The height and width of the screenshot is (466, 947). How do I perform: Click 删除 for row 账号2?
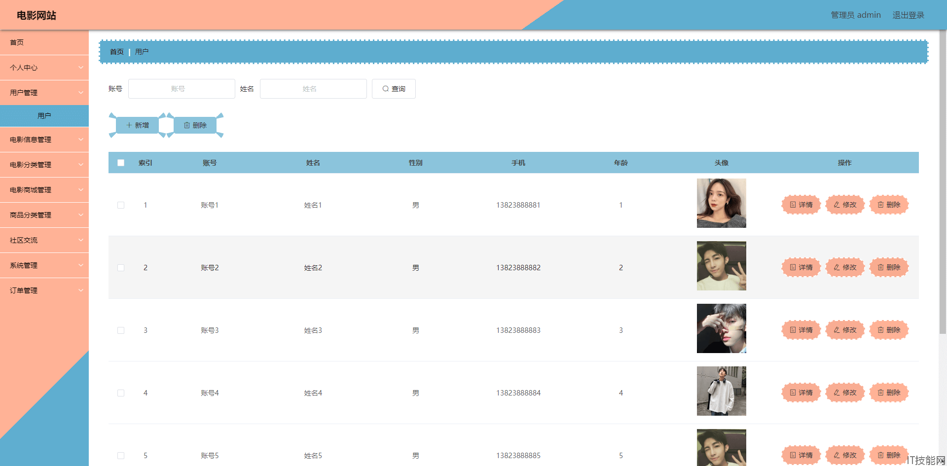pyautogui.click(x=889, y=267)
